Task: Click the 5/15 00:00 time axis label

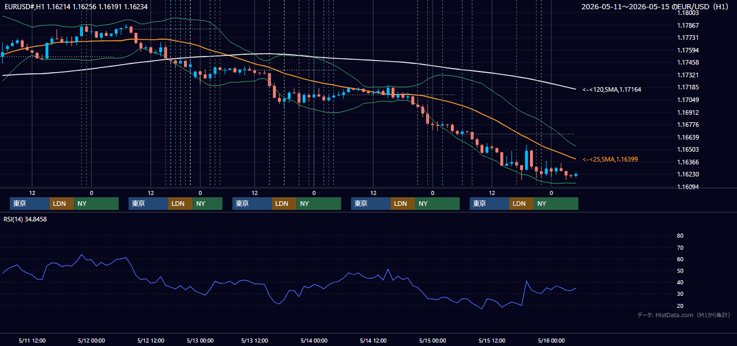Action: (433, 340)
